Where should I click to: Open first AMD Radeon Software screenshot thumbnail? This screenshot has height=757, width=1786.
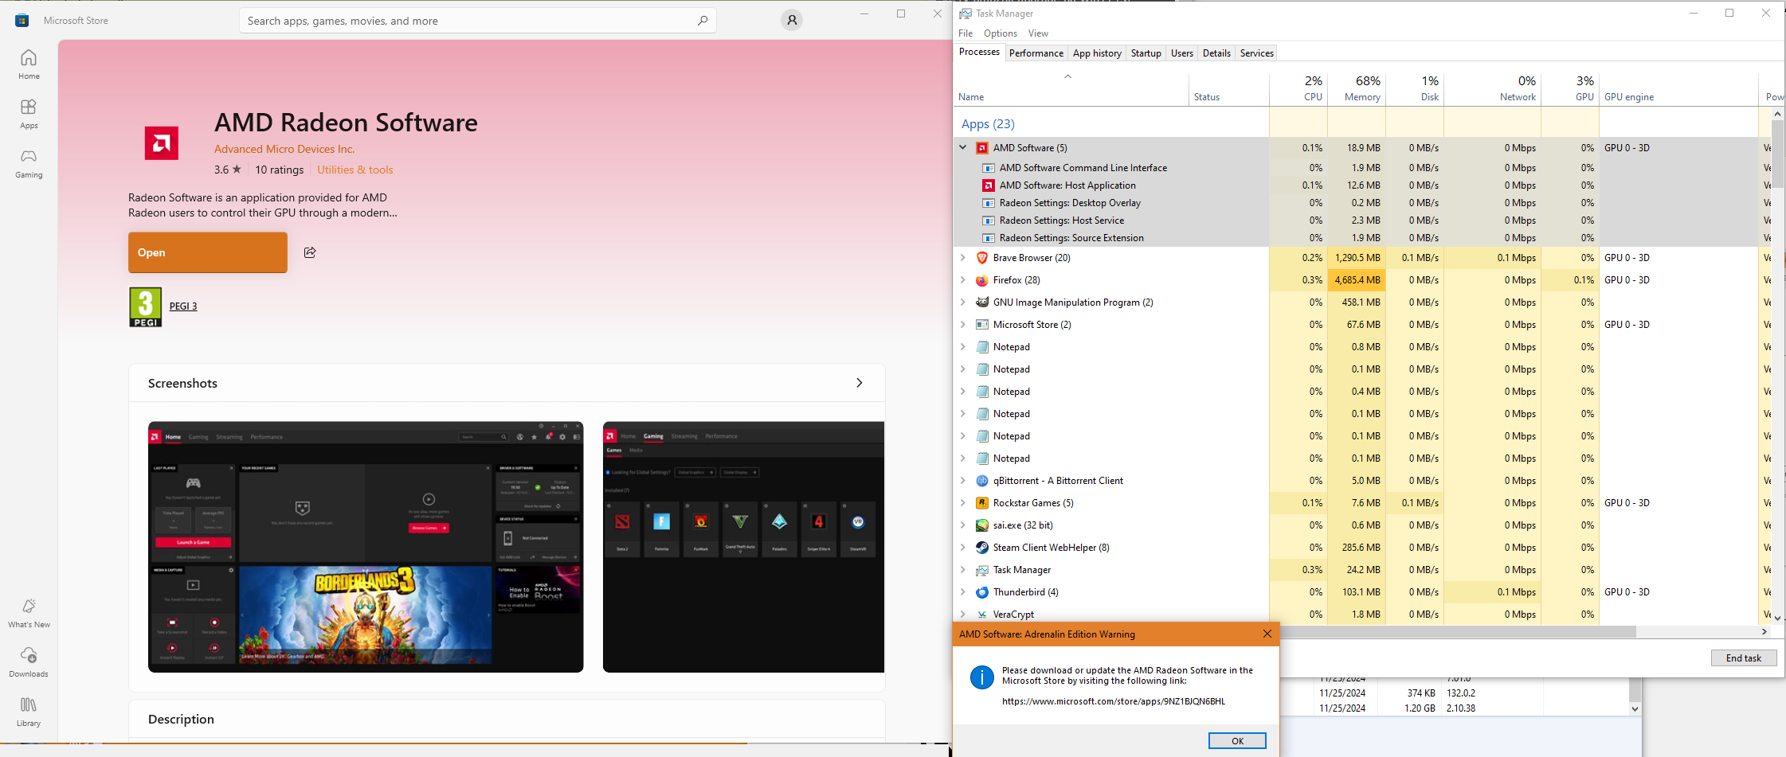click(366, 547)
